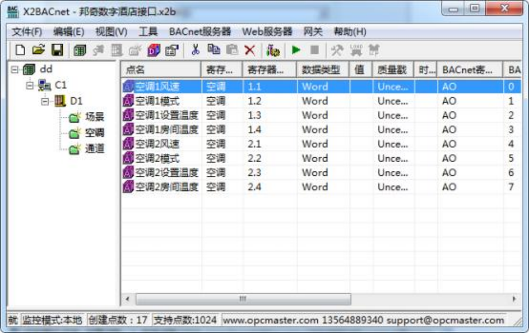
Task: Click the Paste clipboard icon
Action: (232, 50)
